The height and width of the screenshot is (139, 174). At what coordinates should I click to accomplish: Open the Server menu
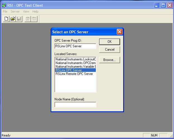[15, 11]
